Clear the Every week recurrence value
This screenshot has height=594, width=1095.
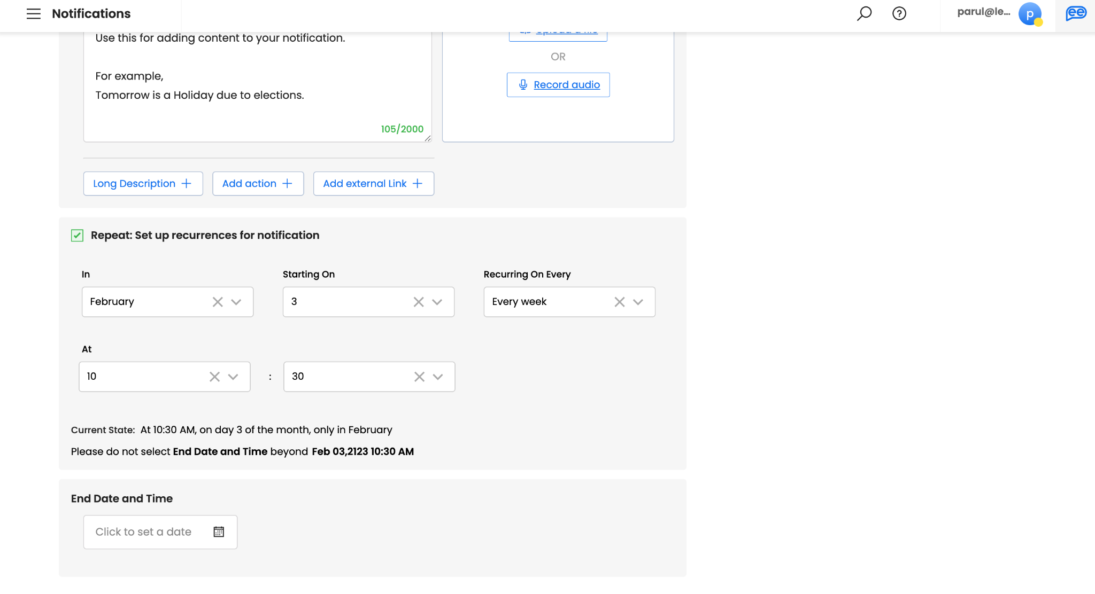click(620, 302)
